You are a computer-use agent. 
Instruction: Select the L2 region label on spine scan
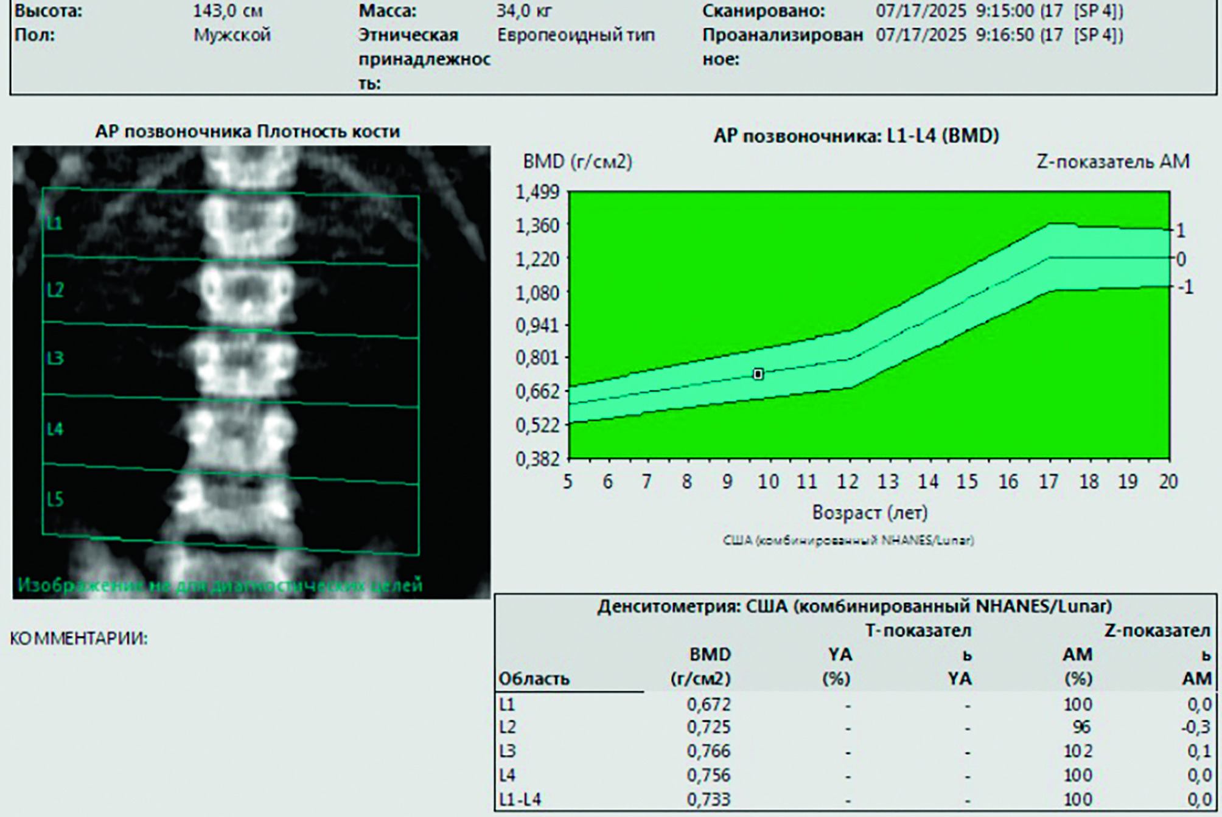pyautogui.click(x=55, y=290)
